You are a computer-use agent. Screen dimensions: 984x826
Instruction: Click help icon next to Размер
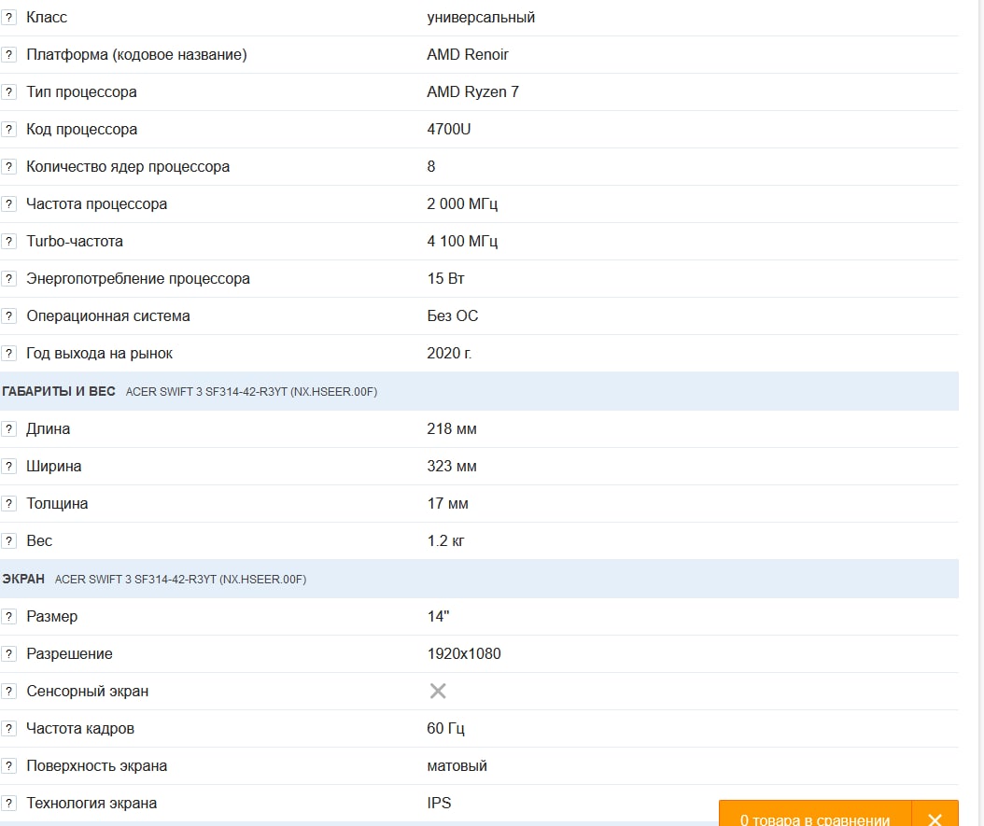8,617
